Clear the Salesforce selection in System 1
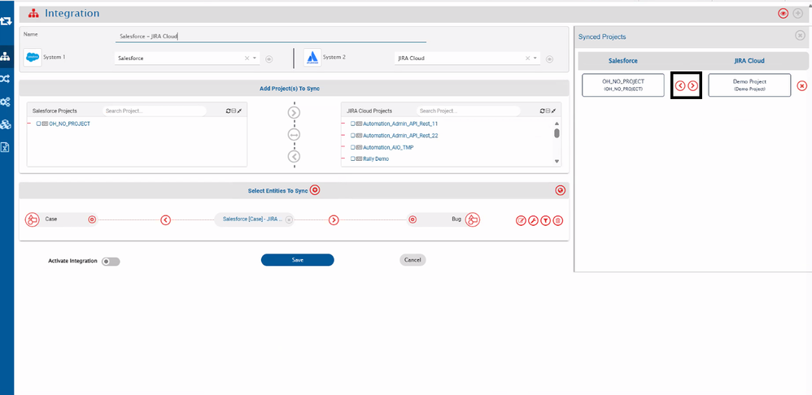 pos(247,59)
